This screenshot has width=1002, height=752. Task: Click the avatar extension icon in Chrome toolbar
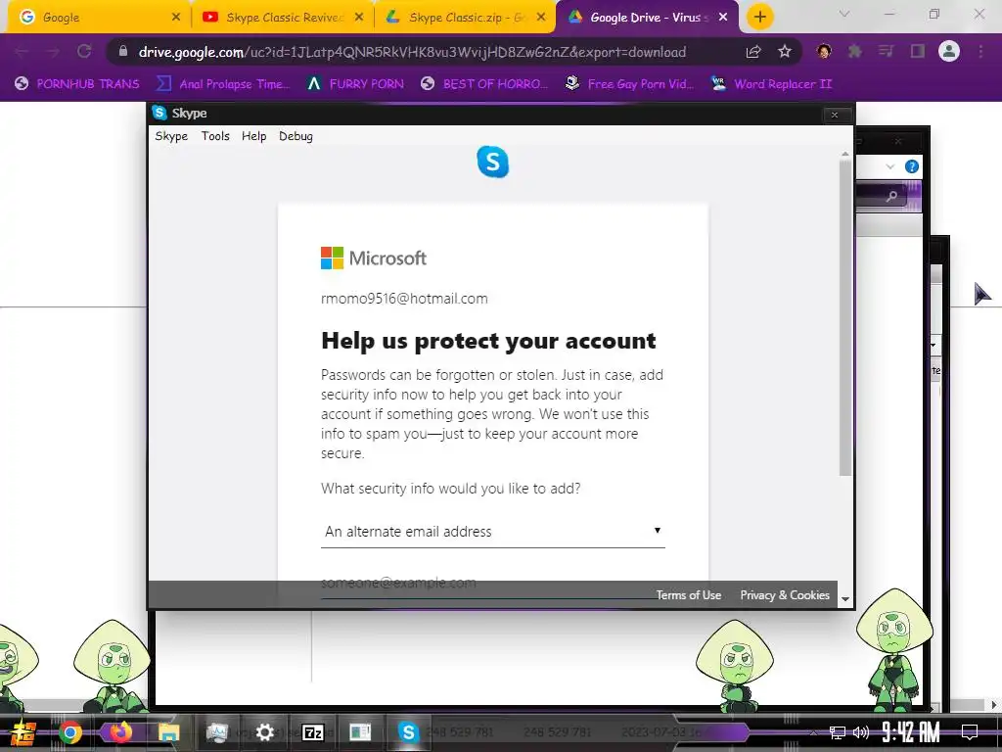point(824,52)
